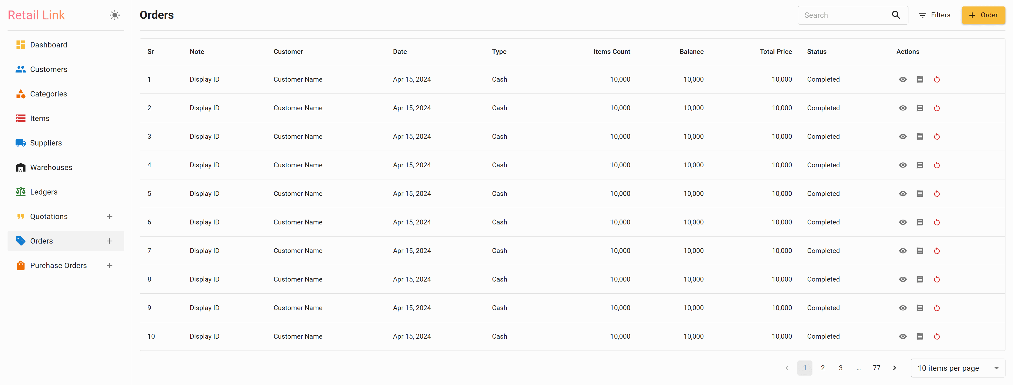
Task: Open the receipt icon for order 9
Action: [x=919, y=308]
